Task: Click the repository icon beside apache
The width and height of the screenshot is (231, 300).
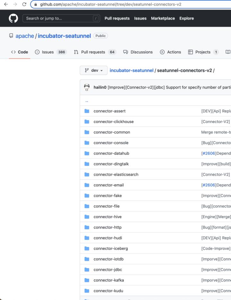Action: point(12,36)
